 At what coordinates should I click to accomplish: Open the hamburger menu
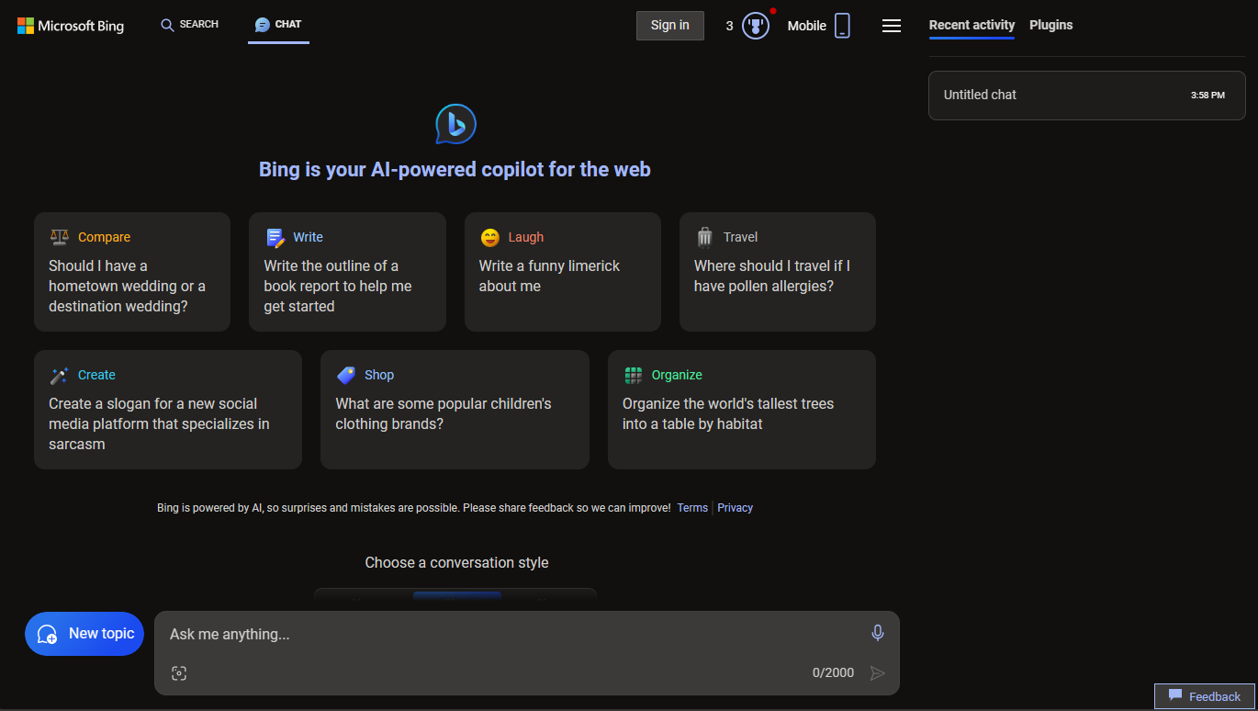tap(892, 26)
